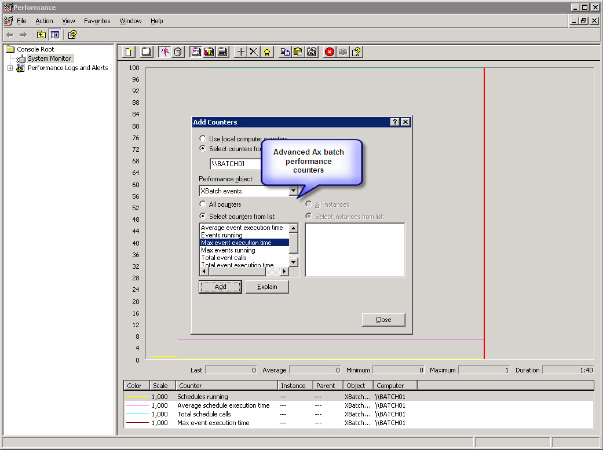Select 'Total event calls' in counter list
Viewport: 603px width, 450px height.
(x=224, y=258)
